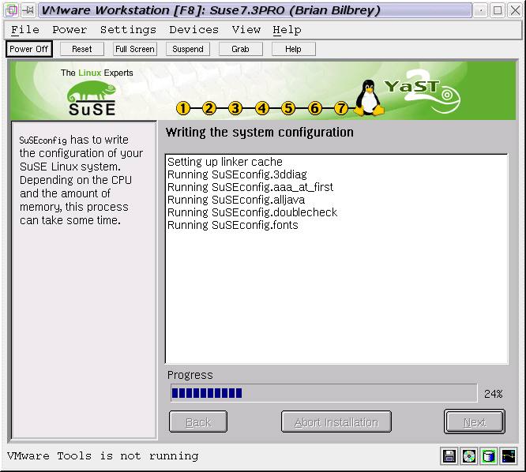Click installation step 1 circle
The width and height of the screenshot is (526, 472).
(x=183, y=108)
